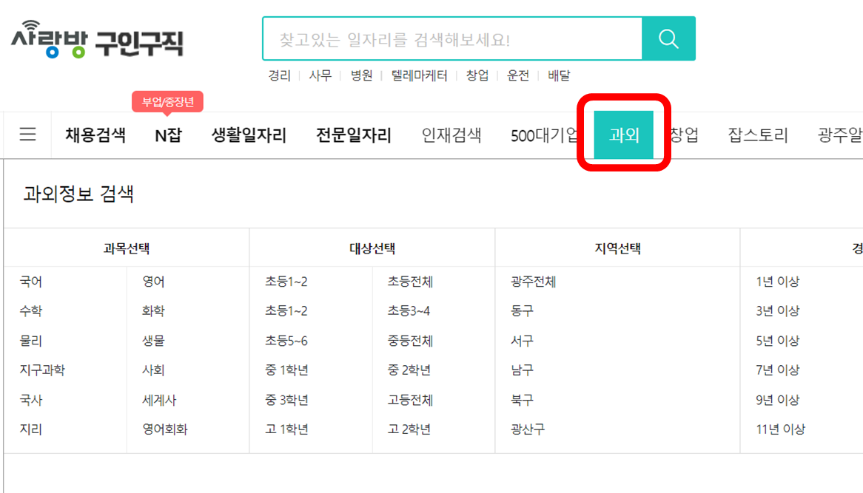Open the hamburger navigation menu

pyautogui.click(x=27, y=135)
